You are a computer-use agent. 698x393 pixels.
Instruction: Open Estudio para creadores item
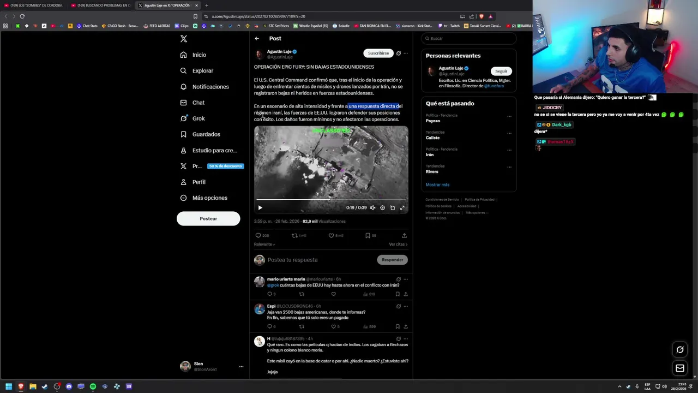click(x=208, y=150)
